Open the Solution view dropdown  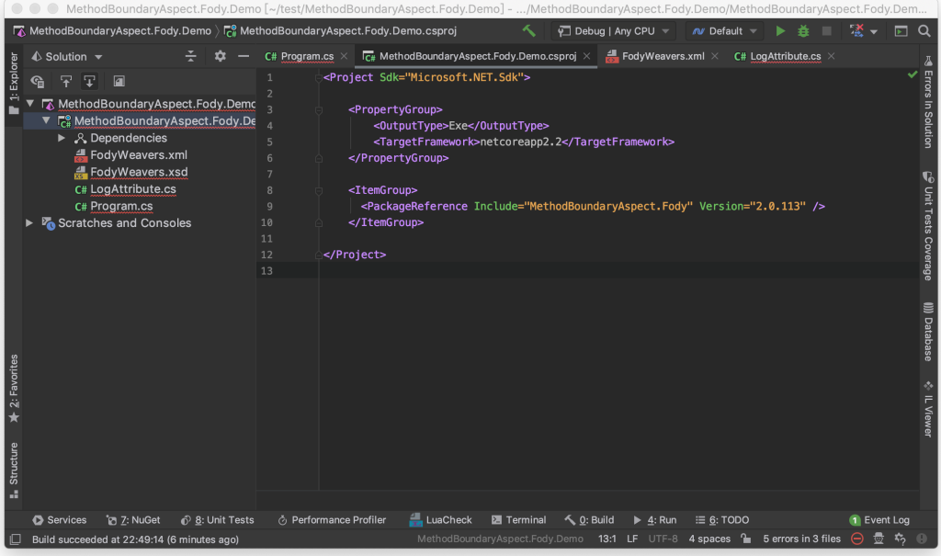point(67,56)
